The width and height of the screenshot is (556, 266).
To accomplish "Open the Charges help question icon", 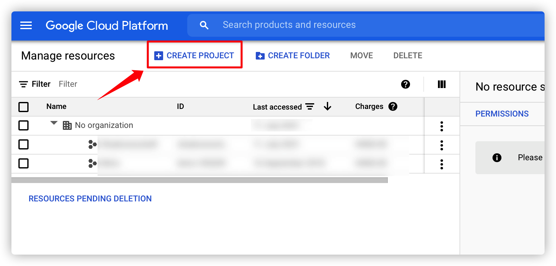I will pos(393,106).
